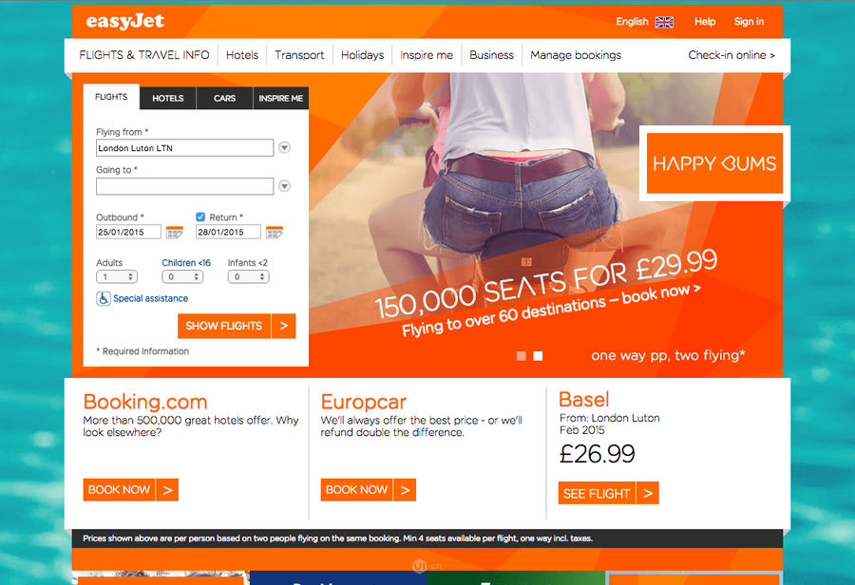Screen dimensions: 855x585
Task: Open the Holidays menu item
Action: point(362,55)
